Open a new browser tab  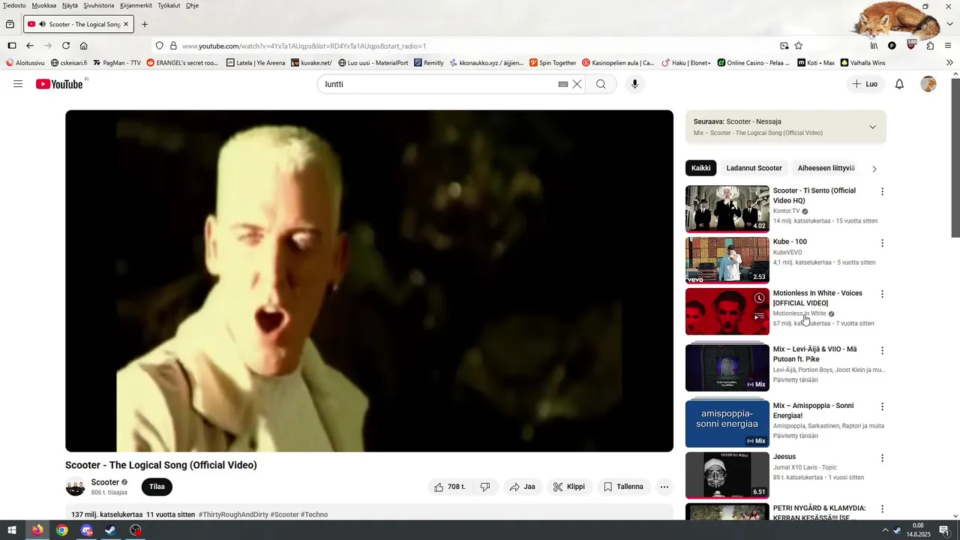coord(145,24)
